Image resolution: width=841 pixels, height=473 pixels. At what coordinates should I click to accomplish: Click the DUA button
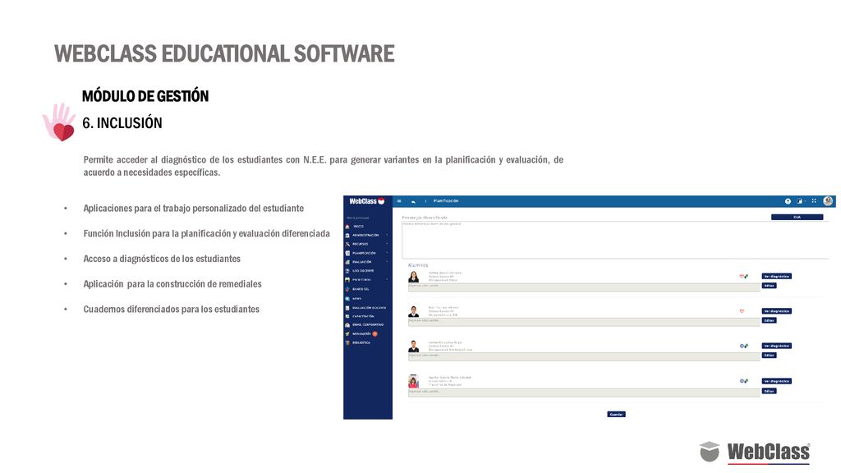(797, 217)
